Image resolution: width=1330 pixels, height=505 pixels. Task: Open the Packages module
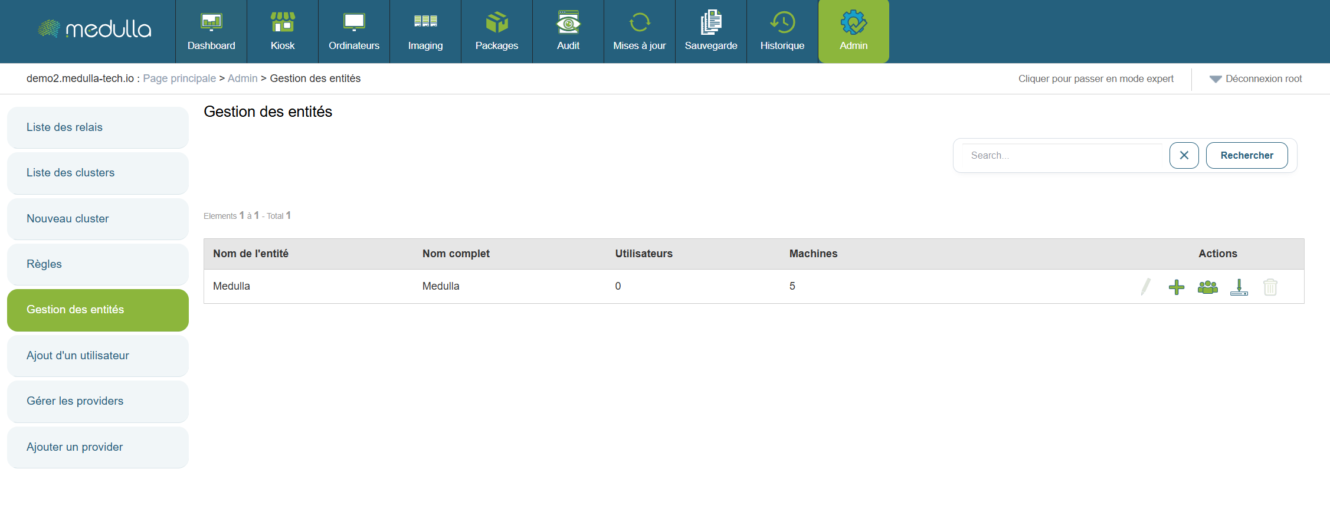click(496, 32)
